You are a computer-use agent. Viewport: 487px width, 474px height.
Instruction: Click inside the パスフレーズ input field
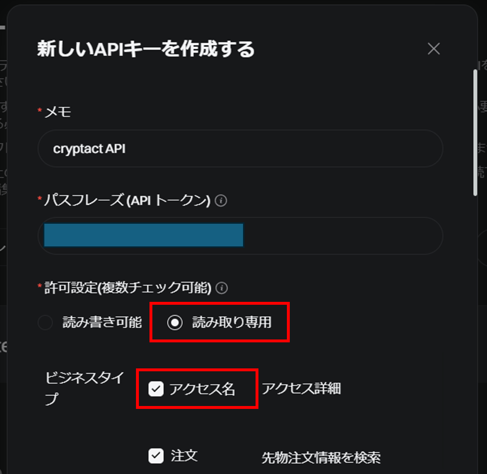tap(240, 236)
